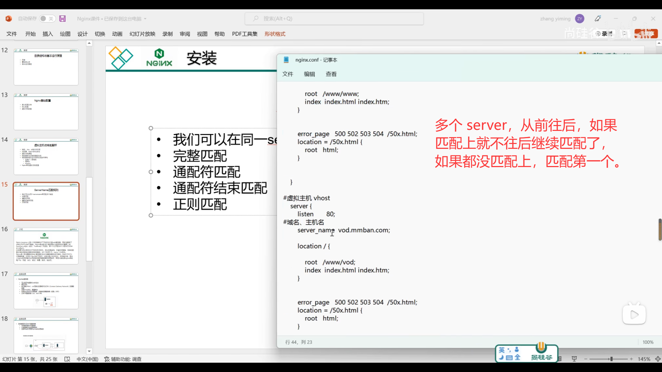
Task: Open the 形状格式 ribbon tab
Action: click(275, 34)
